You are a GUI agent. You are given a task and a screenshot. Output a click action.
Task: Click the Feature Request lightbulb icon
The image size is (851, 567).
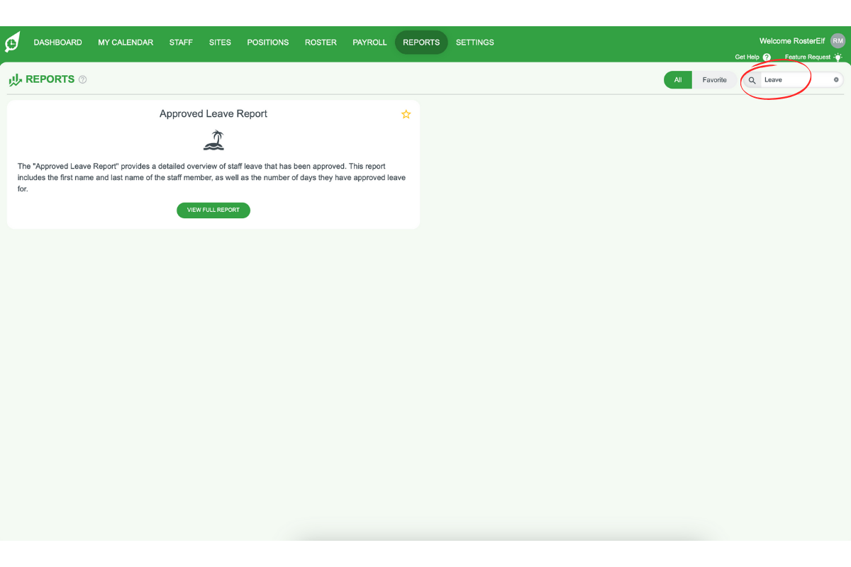838,57
